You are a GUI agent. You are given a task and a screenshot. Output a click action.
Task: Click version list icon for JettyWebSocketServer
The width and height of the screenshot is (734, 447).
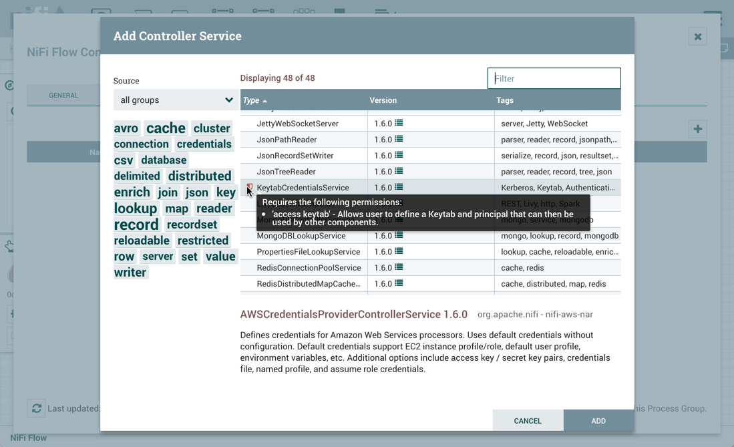click(x=399, y=123)
